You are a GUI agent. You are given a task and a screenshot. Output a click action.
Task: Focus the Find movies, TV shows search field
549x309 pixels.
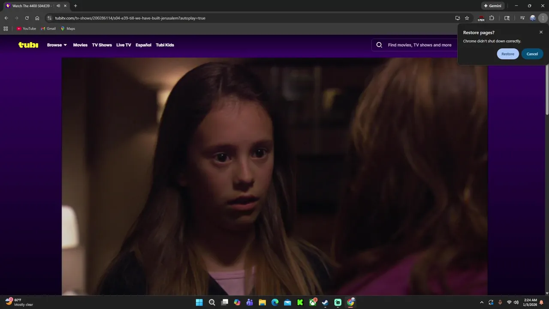[x=419, y=45]
